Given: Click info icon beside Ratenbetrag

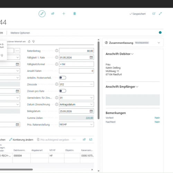Looking at the screenshot, I should (x=57, y=51).
